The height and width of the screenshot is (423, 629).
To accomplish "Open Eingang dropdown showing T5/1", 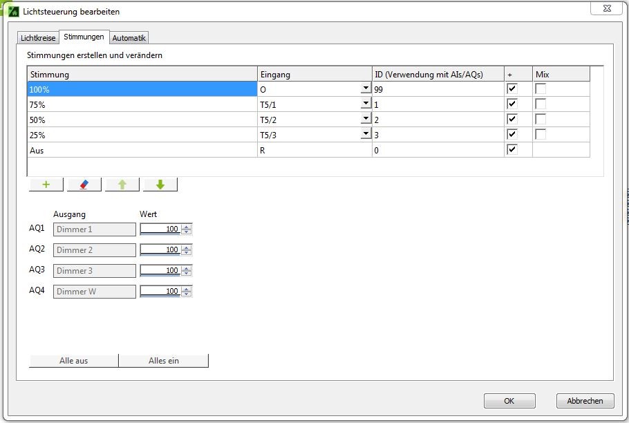I will pyautogui.click(x=366, y=104).
